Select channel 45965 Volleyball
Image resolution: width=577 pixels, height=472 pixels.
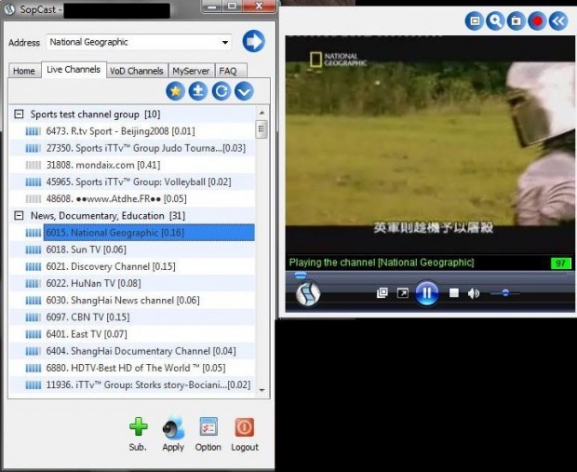coord(132,182)
